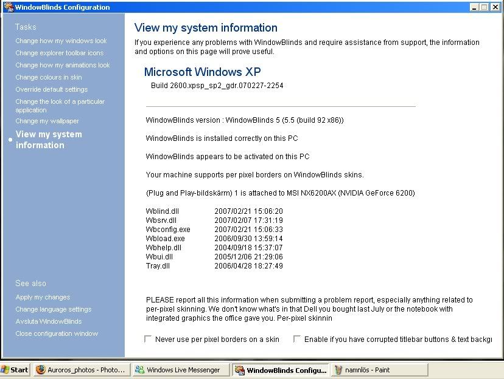This screenshot has height=379, width=504.
Task: Switch to Windows Live Messenger taskbar window
Action: pos(181,370)
